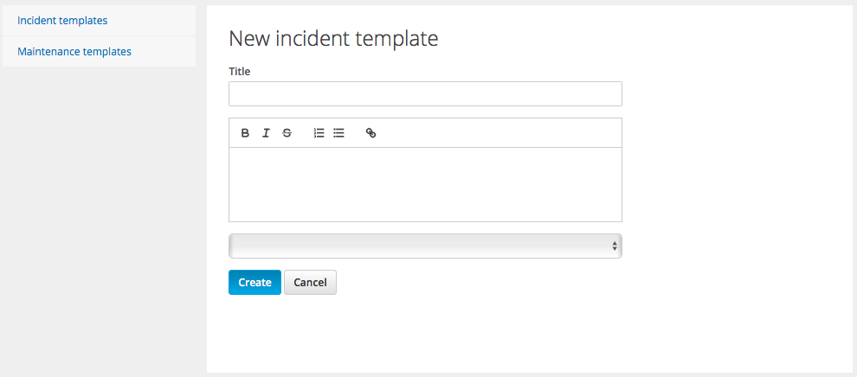Insert a bulleted list
The image size is (857, 377).
tap(338, 132)
